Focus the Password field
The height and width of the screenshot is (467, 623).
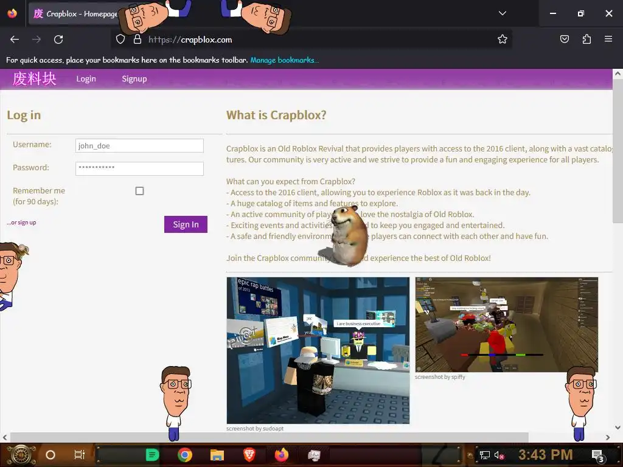(x=139, y=168)
